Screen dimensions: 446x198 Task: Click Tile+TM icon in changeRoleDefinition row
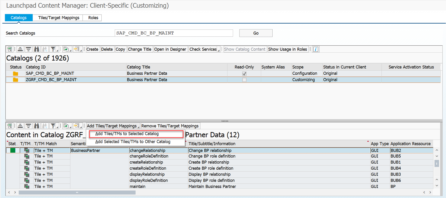(x=27, y=156)
